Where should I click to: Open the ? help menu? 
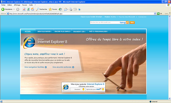click(35, 5)
